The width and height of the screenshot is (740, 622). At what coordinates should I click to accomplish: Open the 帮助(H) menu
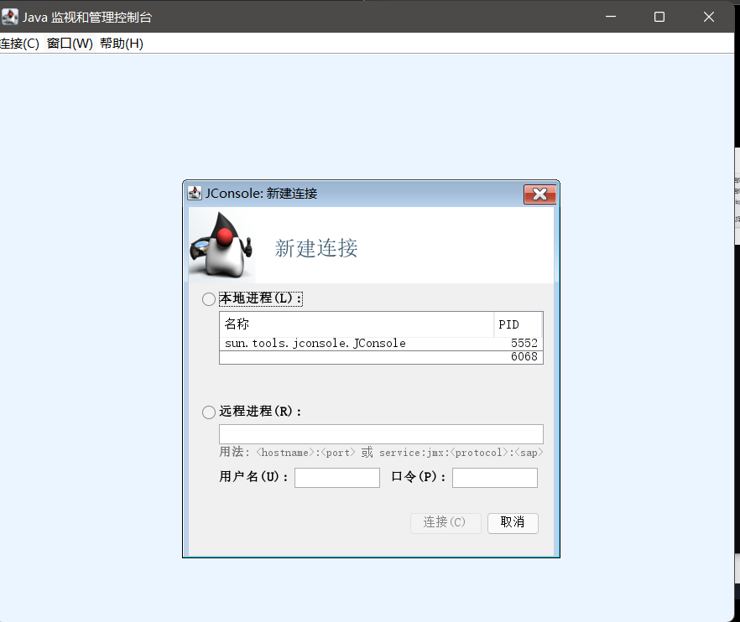coord(122,44)
